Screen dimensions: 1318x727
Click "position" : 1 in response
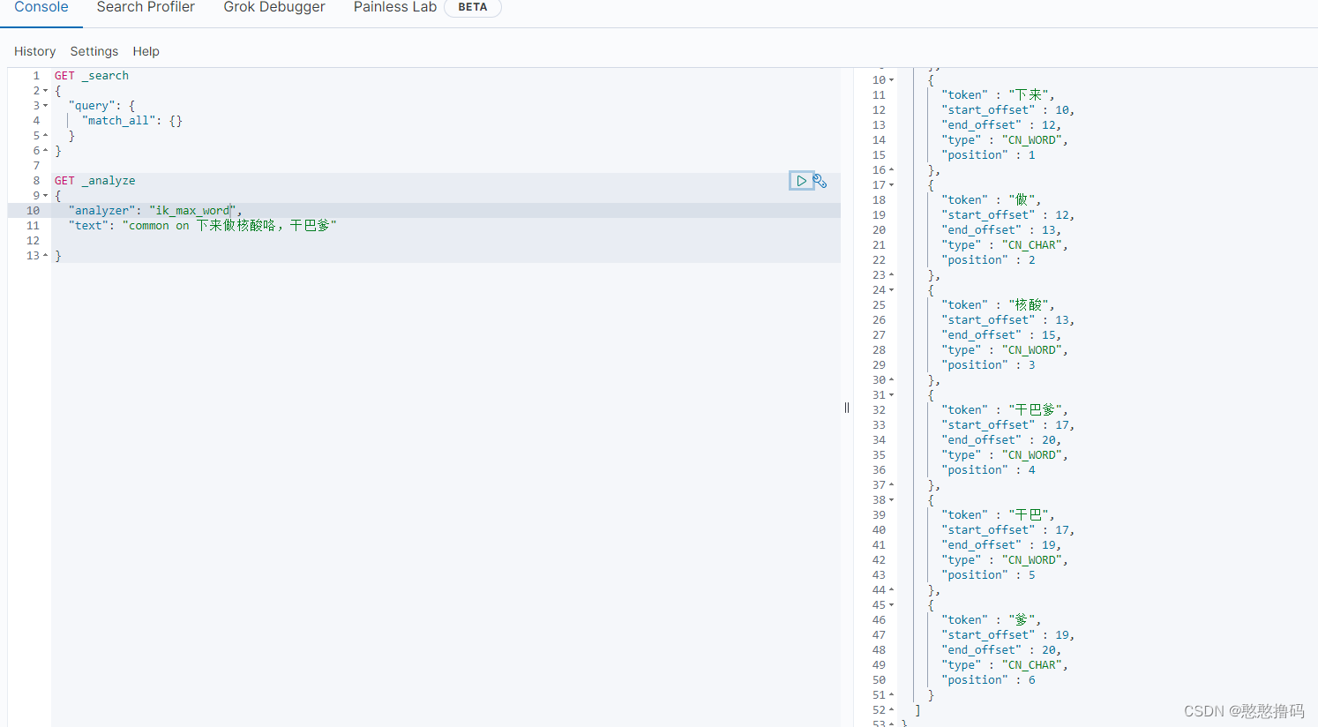(988, 155)
